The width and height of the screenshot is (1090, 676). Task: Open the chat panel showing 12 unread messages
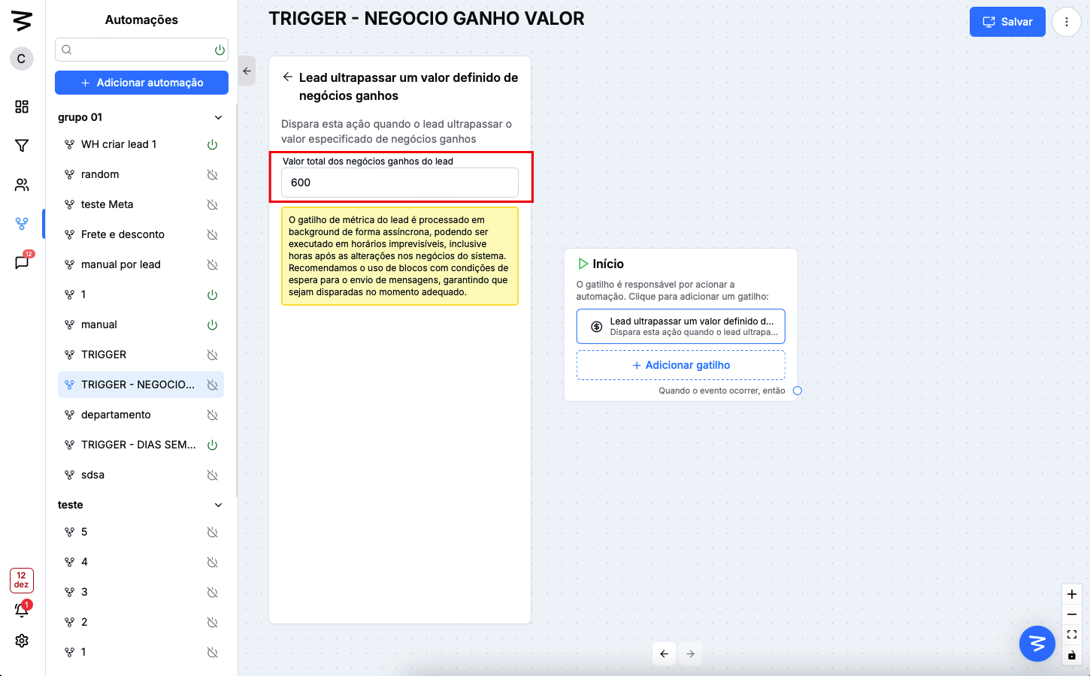[x=21, y=263]
